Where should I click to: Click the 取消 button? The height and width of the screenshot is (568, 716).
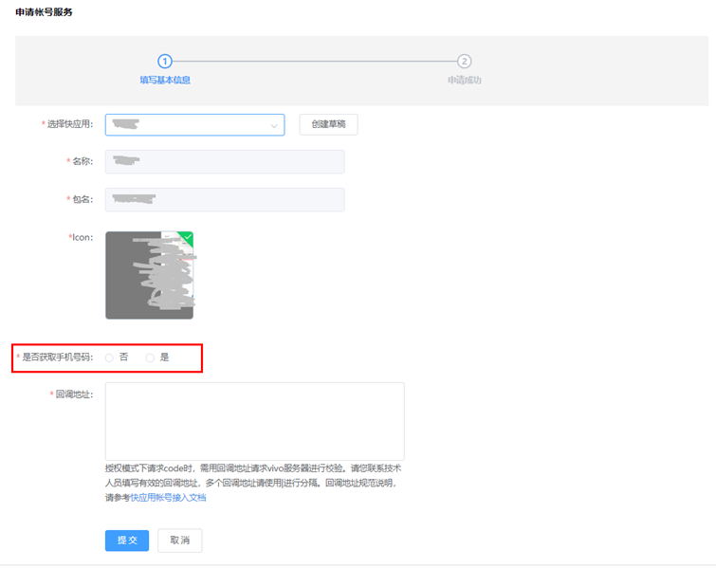click(x=180, y=541)
